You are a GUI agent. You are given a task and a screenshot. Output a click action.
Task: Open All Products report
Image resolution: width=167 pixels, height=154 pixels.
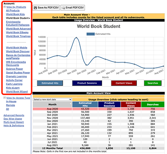click(x=13, y=10)
